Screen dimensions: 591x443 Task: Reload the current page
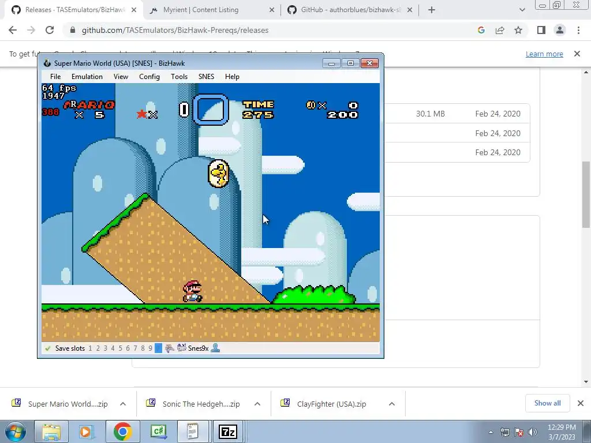[50, 30]
